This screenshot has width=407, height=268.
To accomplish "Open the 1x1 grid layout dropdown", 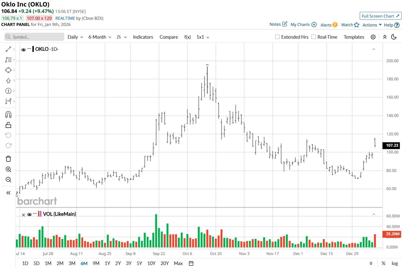I will [x=203, y=37].
